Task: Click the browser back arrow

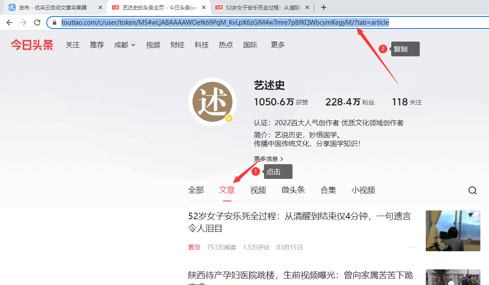Action: pos(10,23)
